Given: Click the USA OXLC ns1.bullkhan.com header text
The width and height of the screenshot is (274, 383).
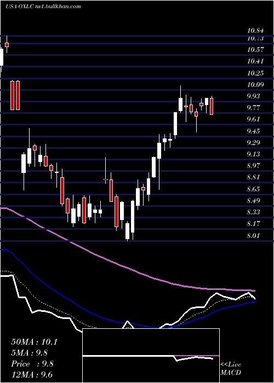Looking at the screenshot, I should click(x=43, y=7).
